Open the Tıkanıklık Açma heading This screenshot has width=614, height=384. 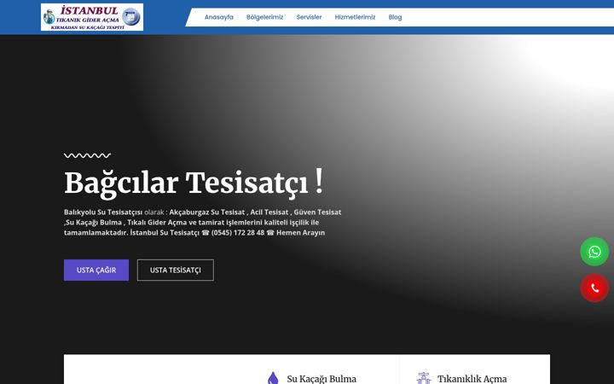(x=472, y=379)
